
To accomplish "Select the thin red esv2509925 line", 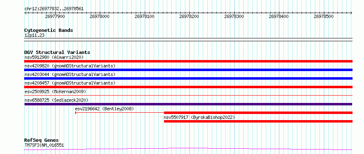I will [x=189, y=95].
